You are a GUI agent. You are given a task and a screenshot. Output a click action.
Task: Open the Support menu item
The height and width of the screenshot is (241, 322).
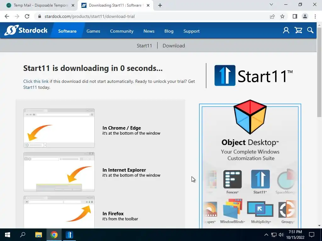(192, 31)
